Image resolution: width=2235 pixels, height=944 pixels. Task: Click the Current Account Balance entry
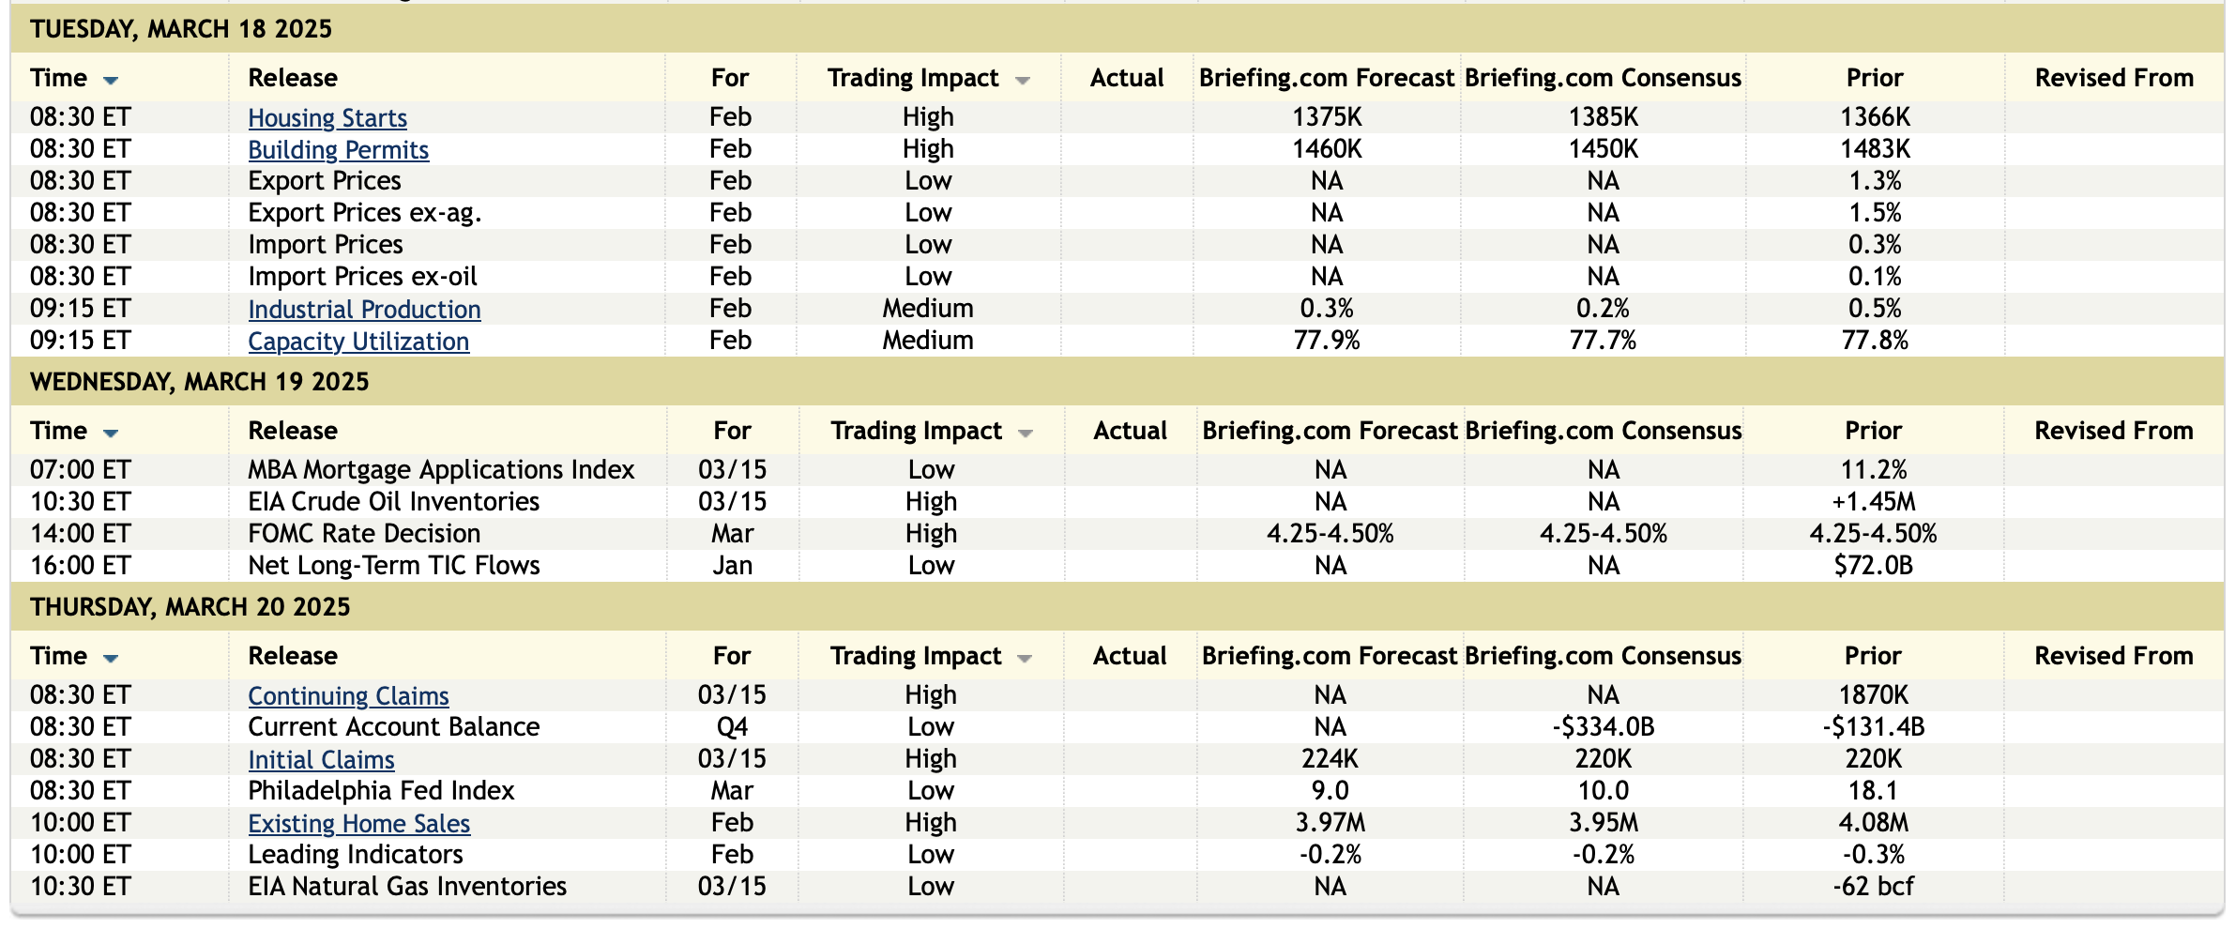click(x=393, y=727)
